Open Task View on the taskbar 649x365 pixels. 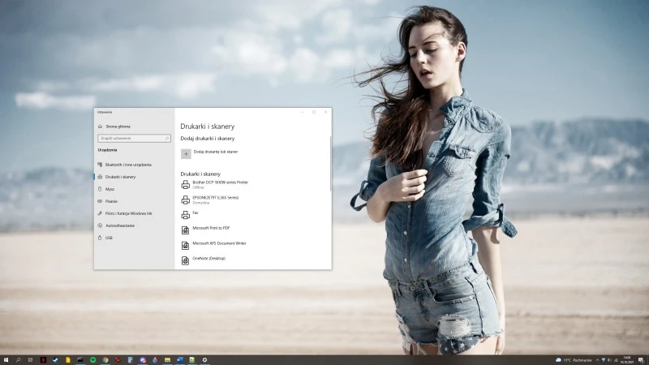coord(30,360)
